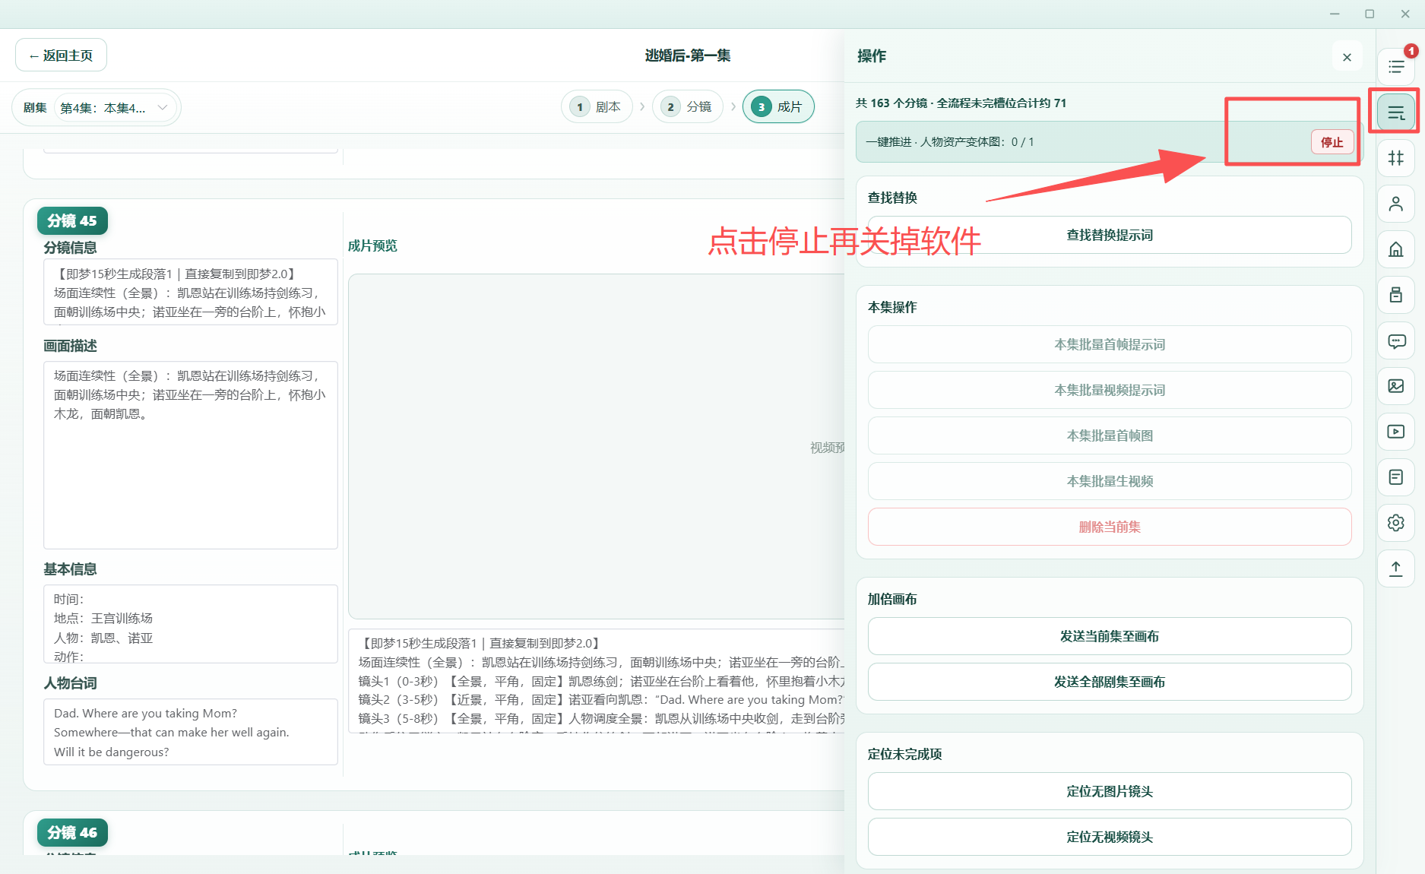Open the character person sidebar icon

point(1396,204)
